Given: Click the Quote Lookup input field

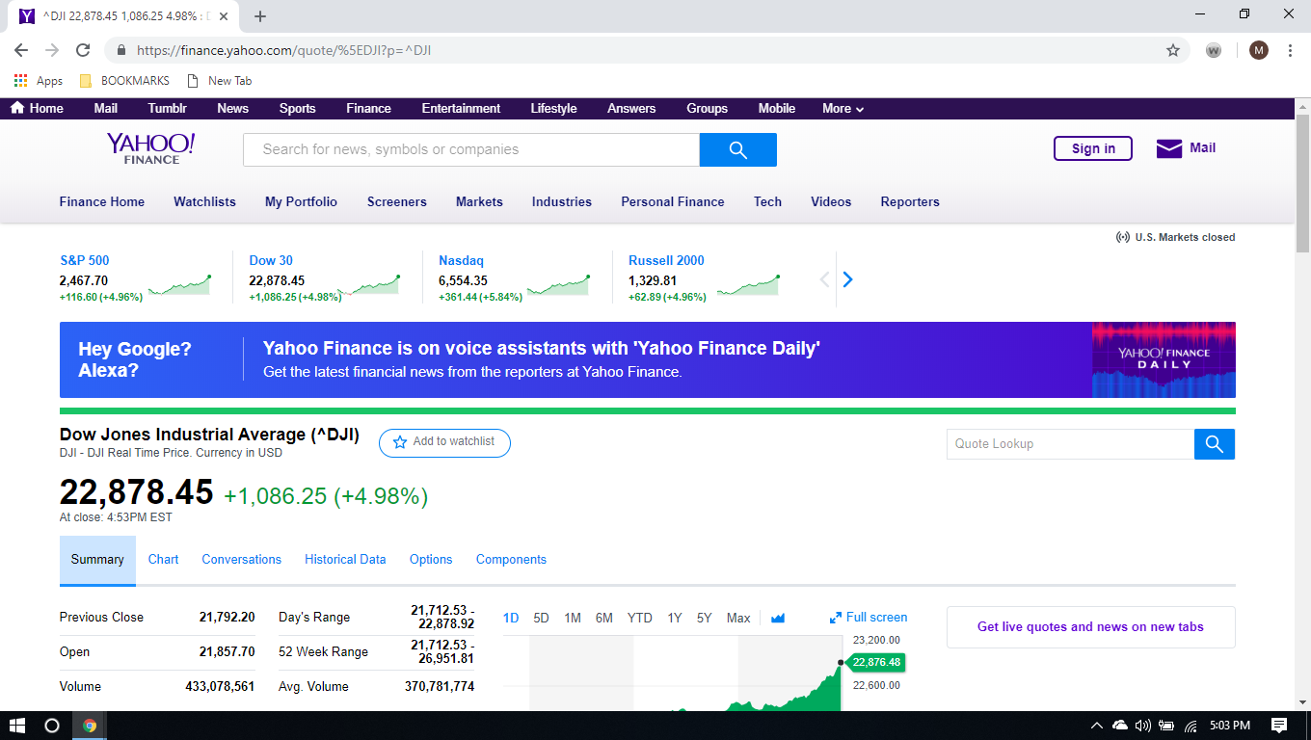Looking at the screenshot, I should pos(1070,444).
